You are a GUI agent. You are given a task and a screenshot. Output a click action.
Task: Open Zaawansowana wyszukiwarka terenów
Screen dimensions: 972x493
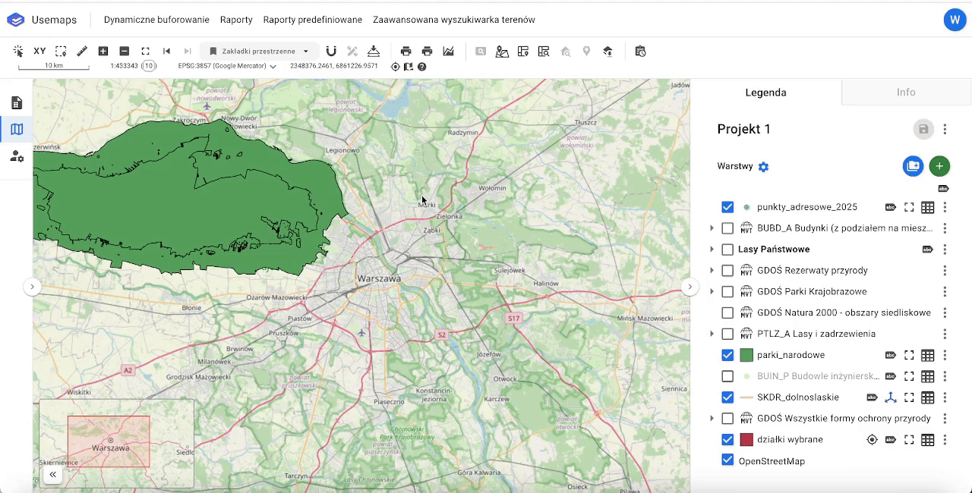[x=453, y=20]
